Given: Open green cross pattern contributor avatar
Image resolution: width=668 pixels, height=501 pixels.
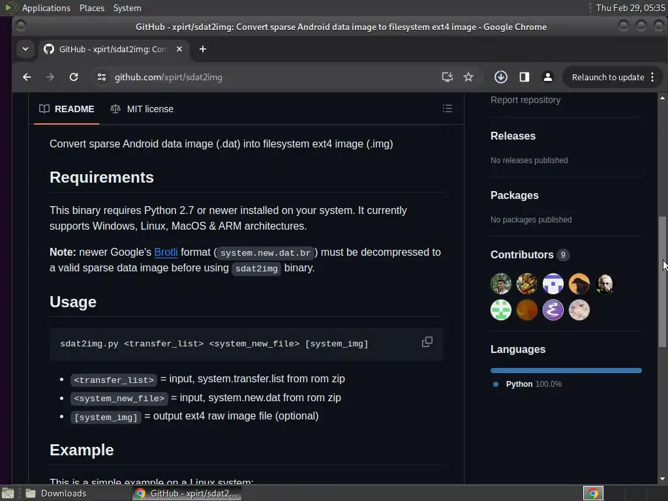Looking at the screenshot, I should tap(500, 310).
